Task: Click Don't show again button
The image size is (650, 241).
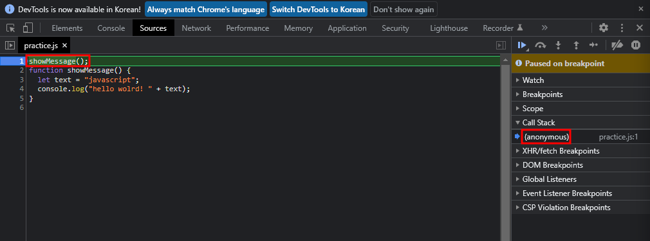Action: click(404, 9)
